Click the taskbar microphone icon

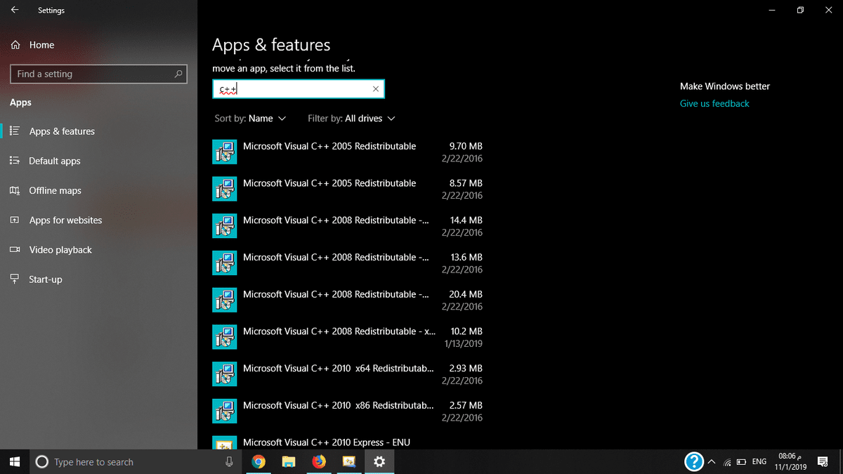pos(229,461)
